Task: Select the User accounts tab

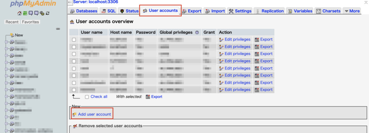Action: pos(160,10)
